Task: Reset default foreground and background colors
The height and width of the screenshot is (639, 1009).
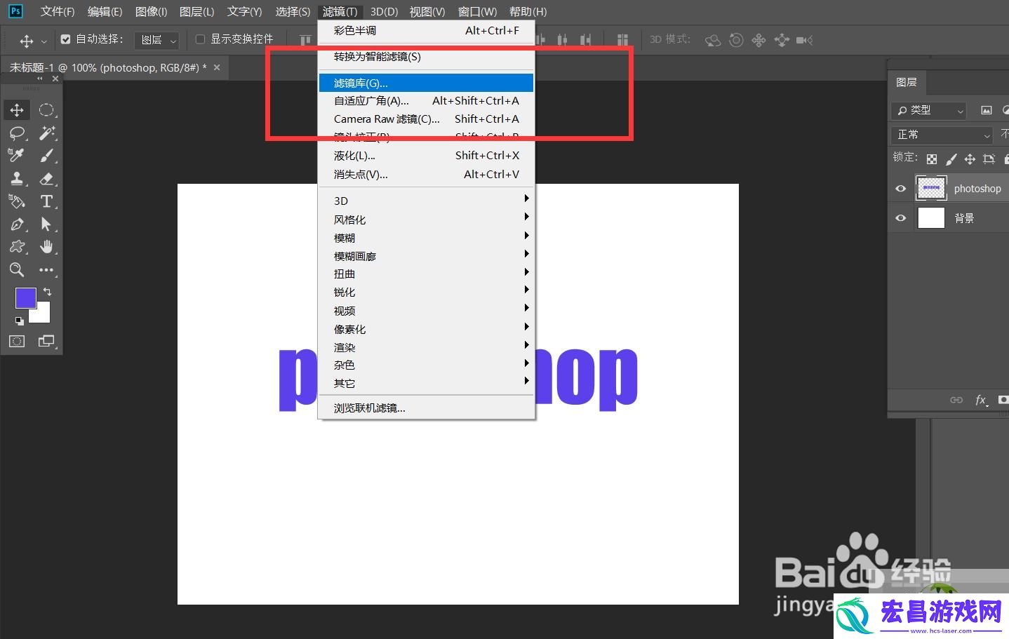Action: click(x=20, y=321)
